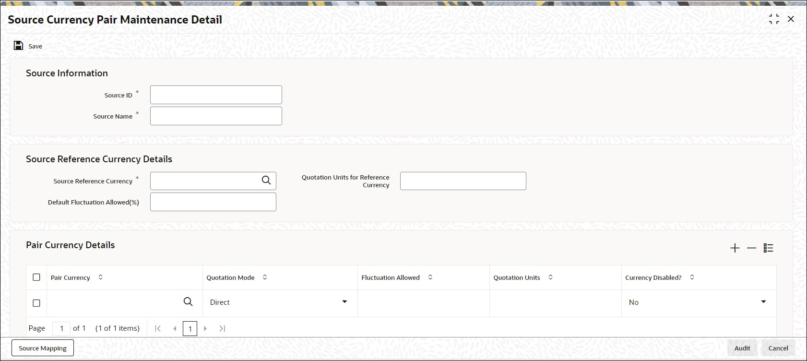The height and width of the screenshot is (361, 807).
Task: Focus the Default Fluctuation Allowed(%) field
Action: pos(213,202)
